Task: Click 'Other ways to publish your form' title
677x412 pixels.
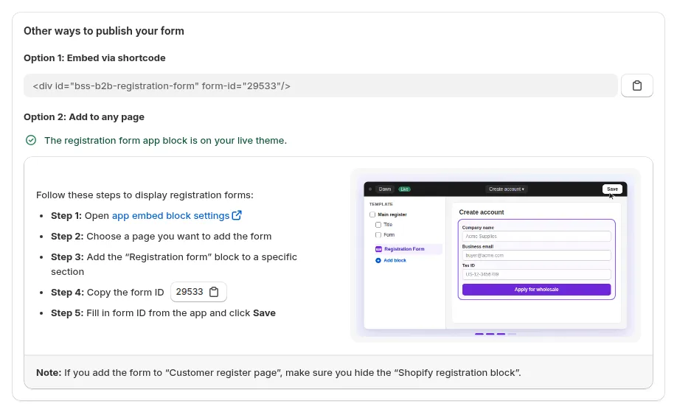Action: point(104,31)
